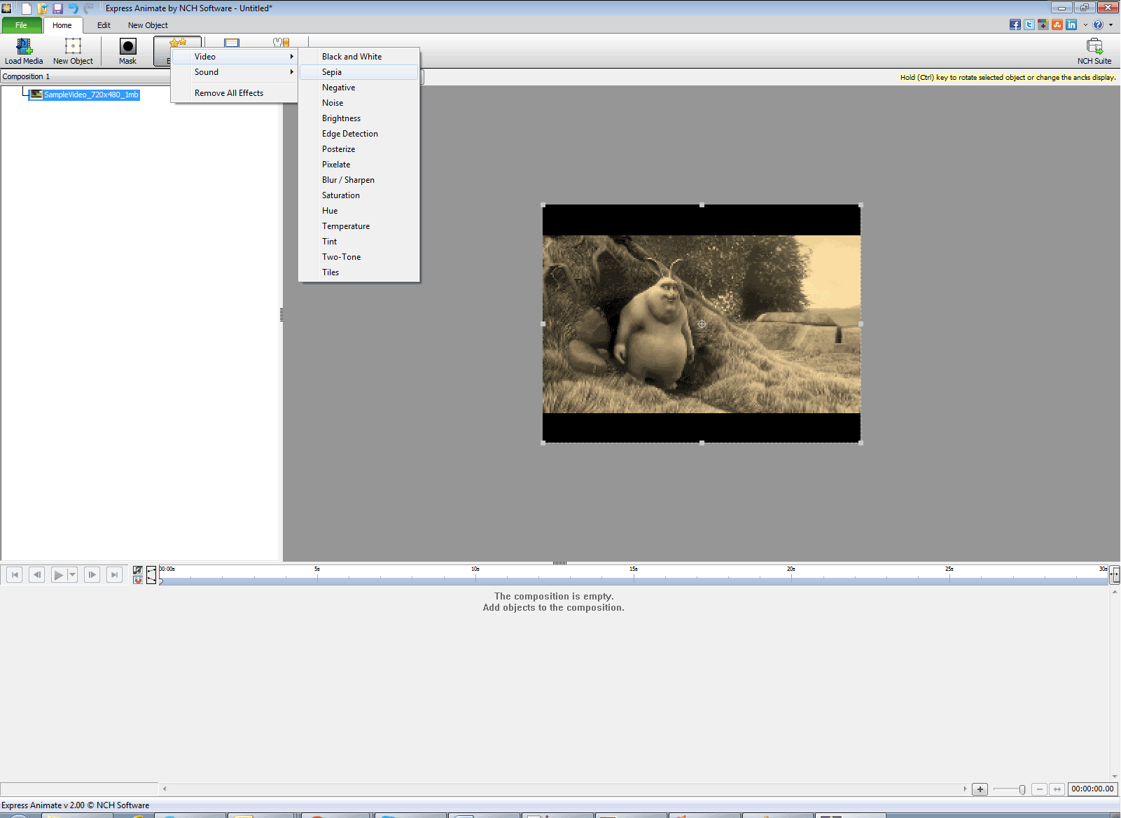Select the Pixelate effect
The width and height of the screenshot is (1121, 818).
[x=359, y=165]
